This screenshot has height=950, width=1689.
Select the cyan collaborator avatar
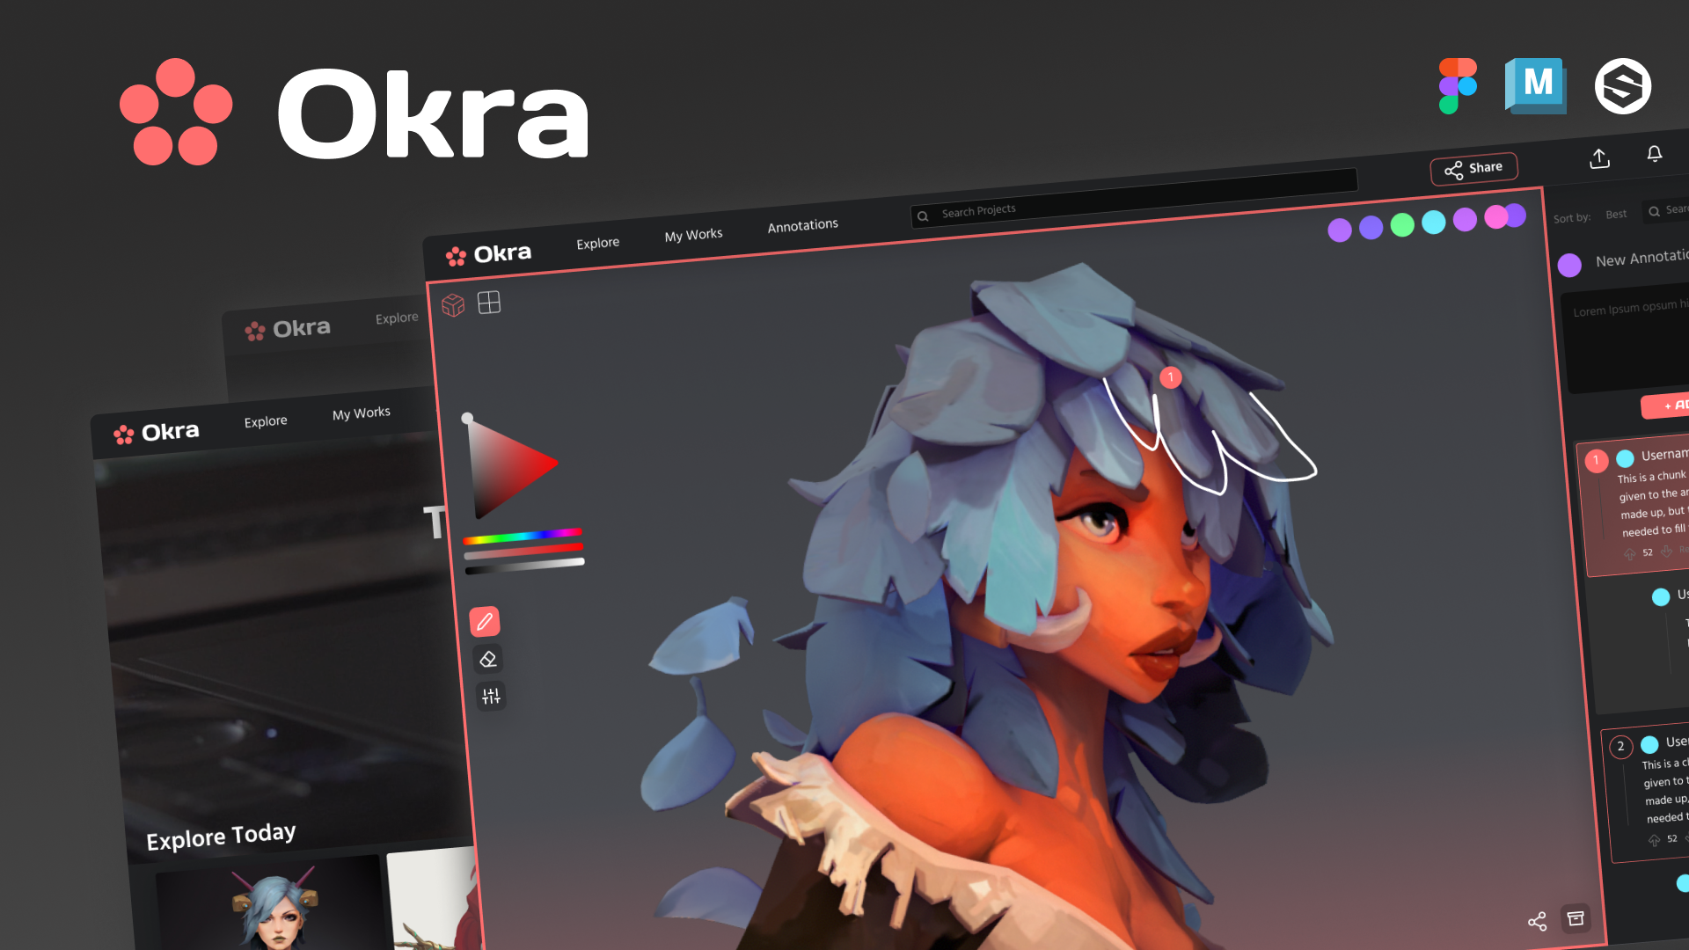coord(1434,223)
